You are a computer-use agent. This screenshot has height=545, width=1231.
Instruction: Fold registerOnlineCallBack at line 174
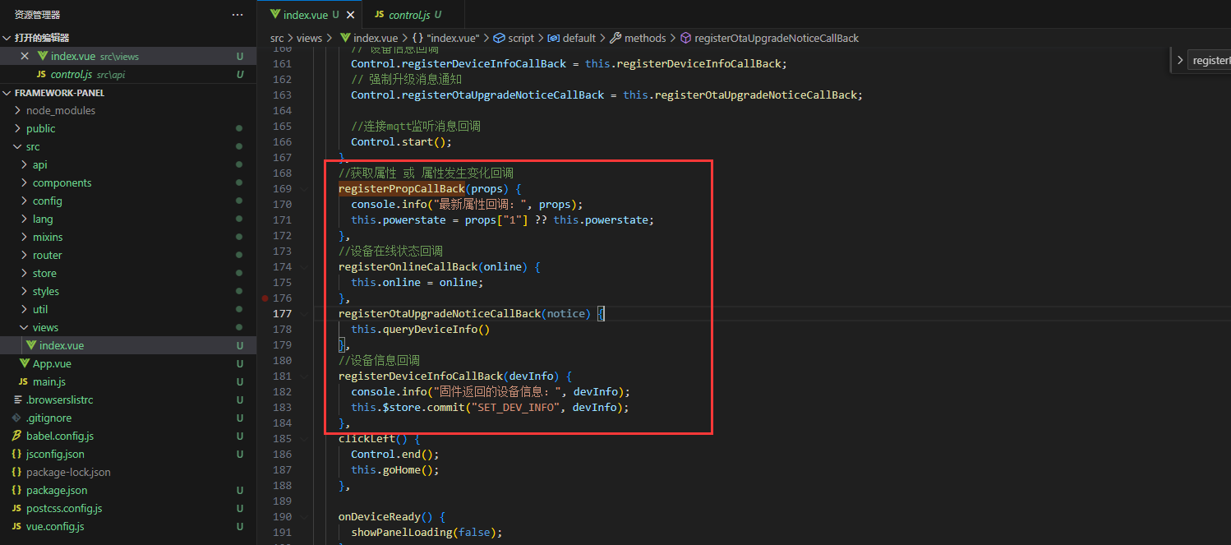tap(305, 266)
